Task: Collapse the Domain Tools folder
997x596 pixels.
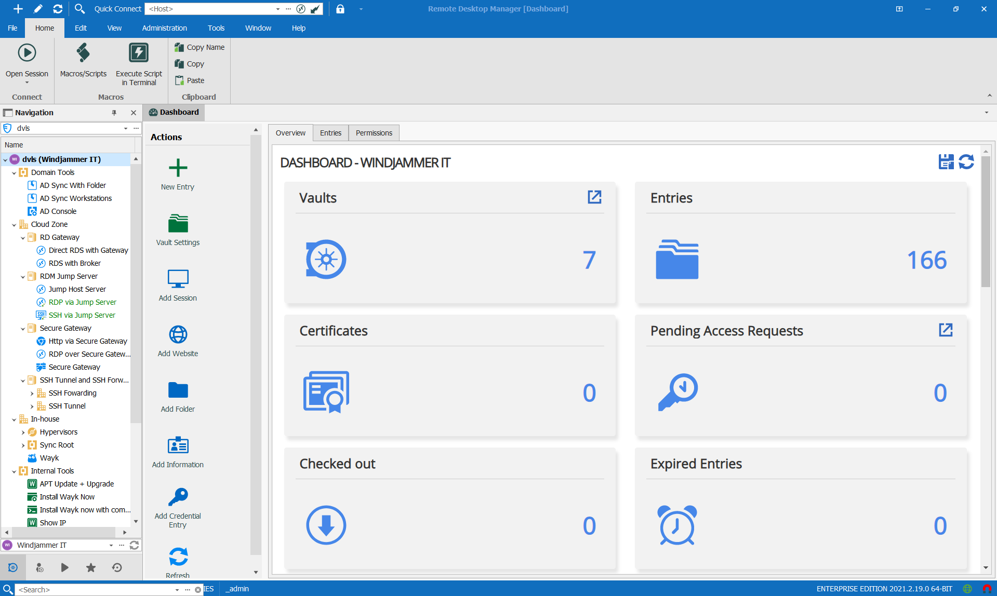Action: point(14,173)
